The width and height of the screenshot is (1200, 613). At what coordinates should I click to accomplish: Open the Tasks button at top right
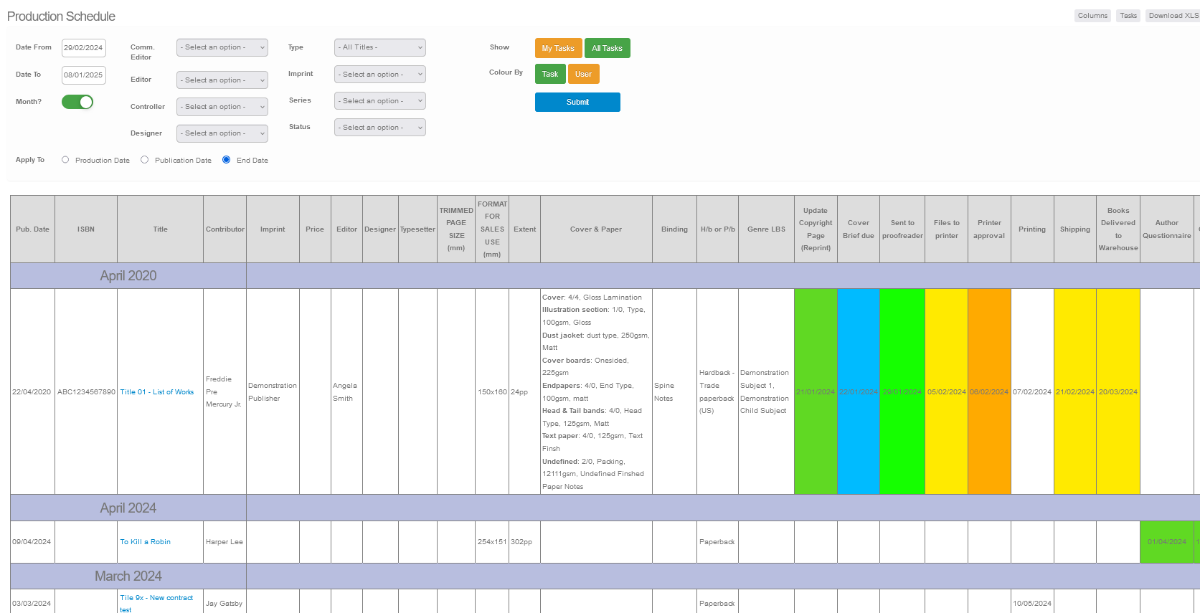[1128, 16]
